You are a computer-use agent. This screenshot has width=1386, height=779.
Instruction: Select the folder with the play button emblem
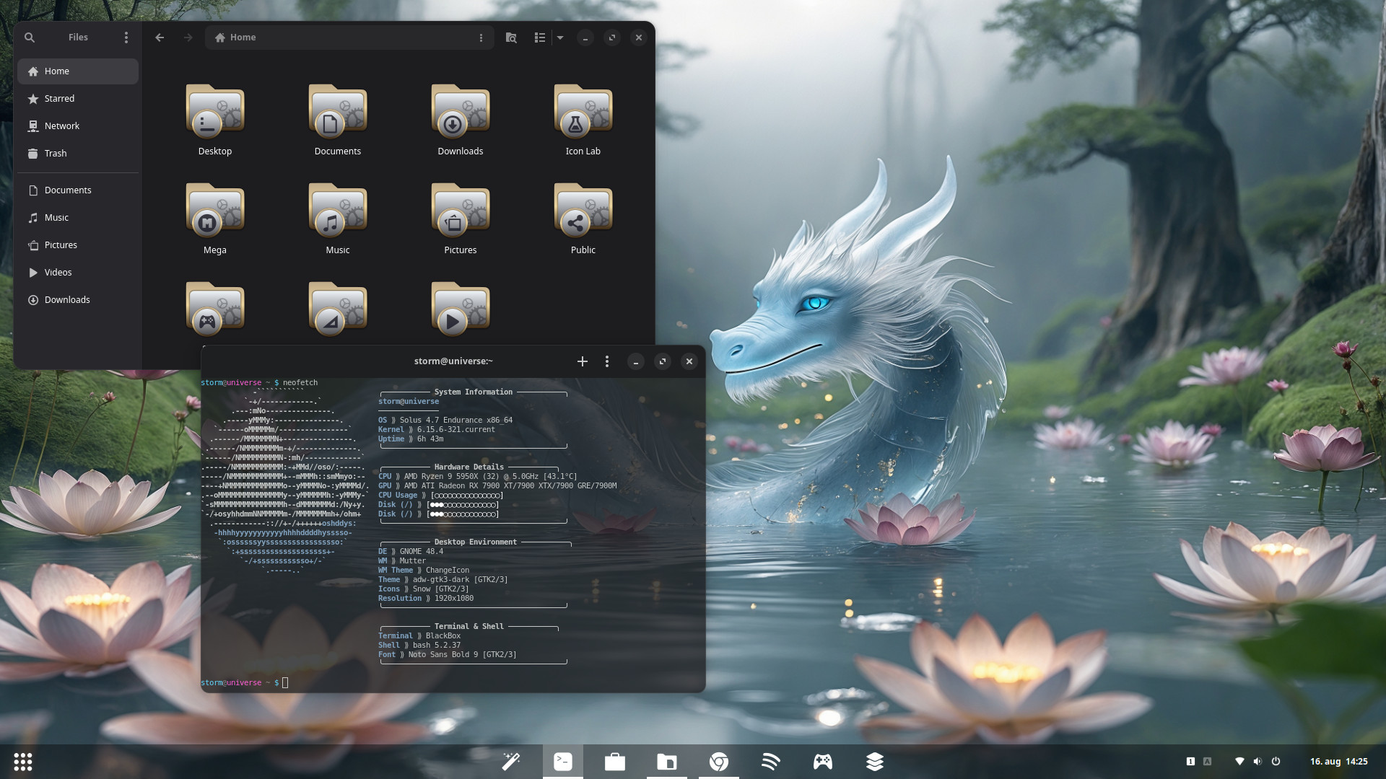[461, 309]
